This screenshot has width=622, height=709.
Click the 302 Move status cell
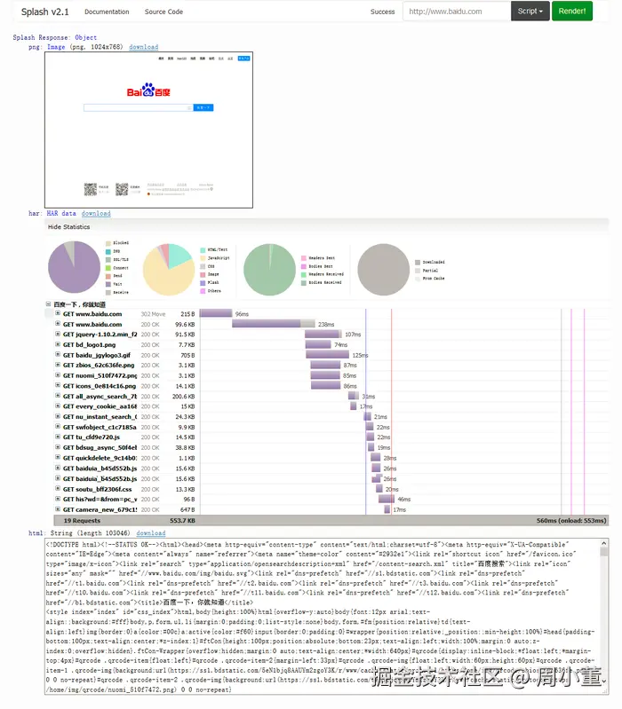pos(153,314)
